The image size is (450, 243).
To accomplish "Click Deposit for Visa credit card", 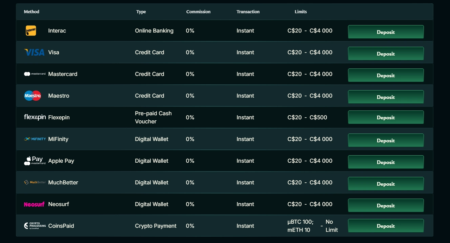I will click(x=386, y=53).
